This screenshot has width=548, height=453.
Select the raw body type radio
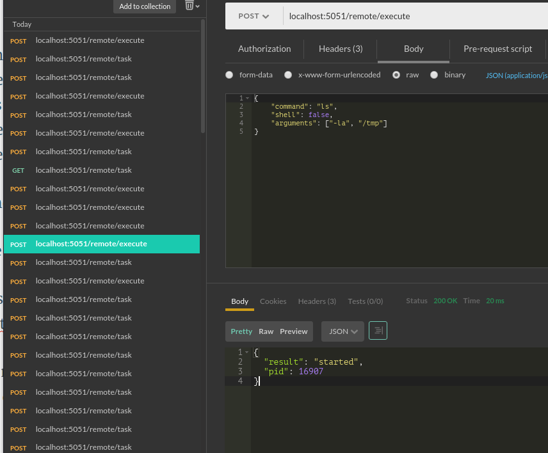(396, 75)
